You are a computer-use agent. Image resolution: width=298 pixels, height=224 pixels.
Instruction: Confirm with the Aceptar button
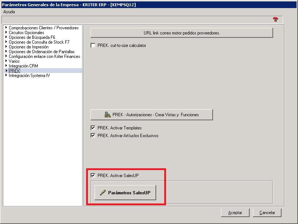(235, 213)
